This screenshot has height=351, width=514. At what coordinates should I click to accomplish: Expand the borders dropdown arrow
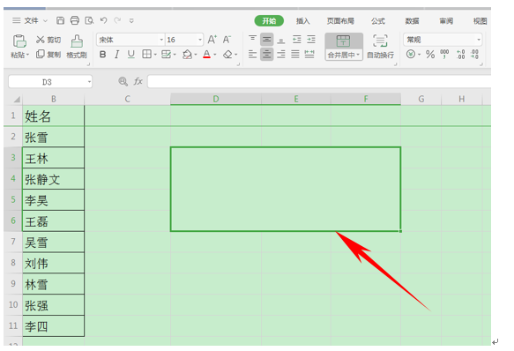click(155, 55)
